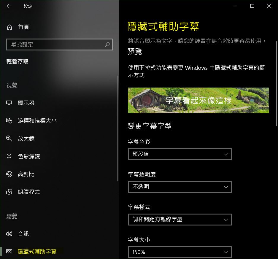Open the 字幕大小 dropdown showing 150%
Image resolution: width=278 pixels, height=259 pixels.
point(179,252)
